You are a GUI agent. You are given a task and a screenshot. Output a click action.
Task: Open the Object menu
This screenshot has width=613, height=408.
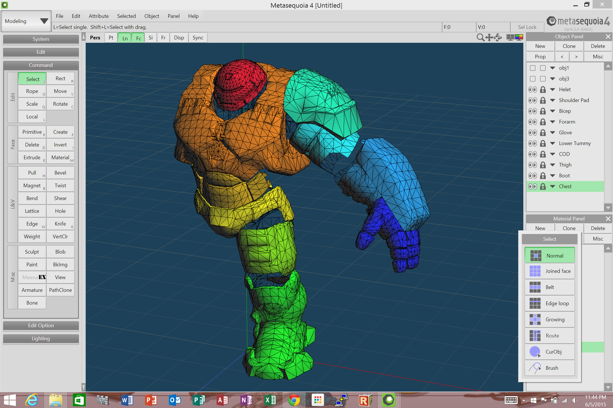point(152,16)
